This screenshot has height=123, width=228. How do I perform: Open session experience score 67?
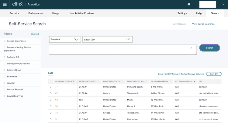pos(57,93)
